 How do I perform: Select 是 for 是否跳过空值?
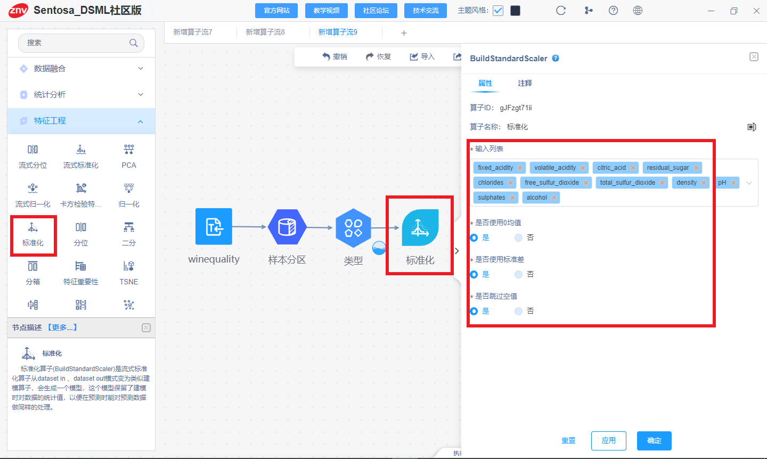tap(474, 311)
